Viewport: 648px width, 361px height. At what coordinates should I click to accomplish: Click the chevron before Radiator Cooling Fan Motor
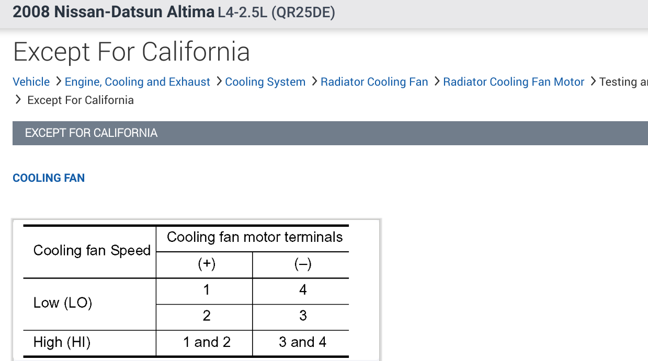coord(436,81)
